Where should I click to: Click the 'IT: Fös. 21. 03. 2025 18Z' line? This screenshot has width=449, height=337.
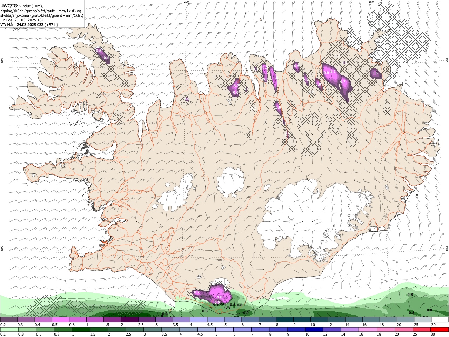point(22,20)
